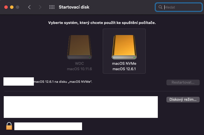Image resolution: width=204 pixels, height=135 pixels.
Task: Open the show-all preferences grid
Action: [x=52, y=7]
